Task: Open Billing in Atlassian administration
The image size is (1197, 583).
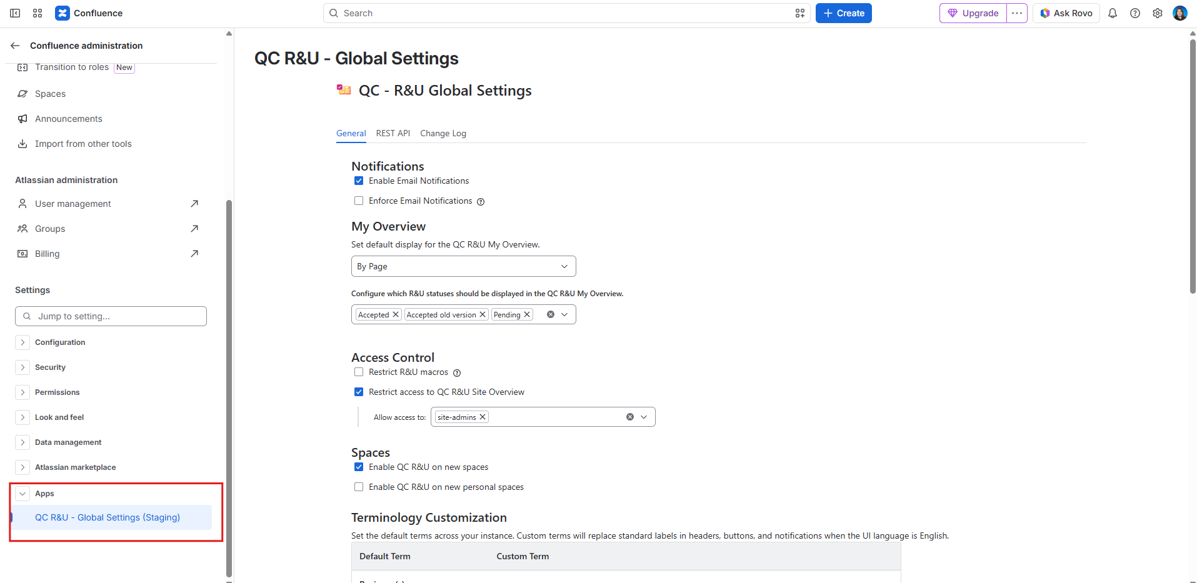Action: point(48,254)
